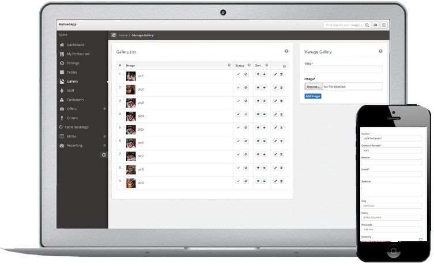Move pic3 up with the arrow icon
The height and width of the screenshot is (266, 434).
click(x=258, y=101)
